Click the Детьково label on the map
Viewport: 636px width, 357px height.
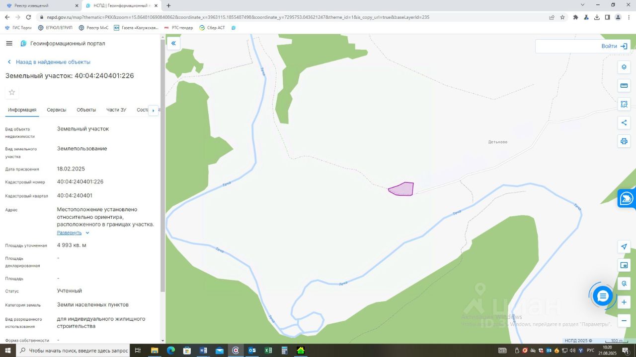(x=498, y=142)
